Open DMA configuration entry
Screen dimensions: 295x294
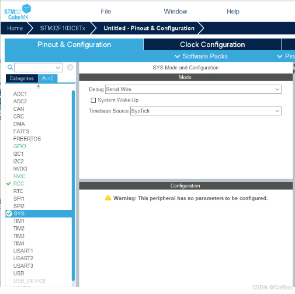pyautogui.click(x=19, y=124)
